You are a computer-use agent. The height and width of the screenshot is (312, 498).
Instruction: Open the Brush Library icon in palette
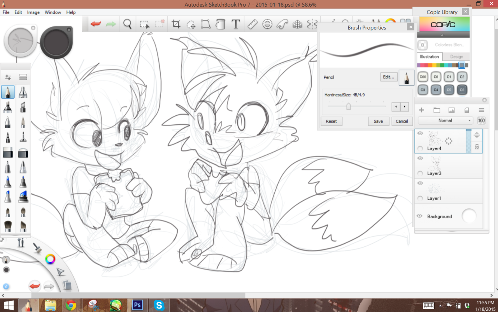point(23,77)
